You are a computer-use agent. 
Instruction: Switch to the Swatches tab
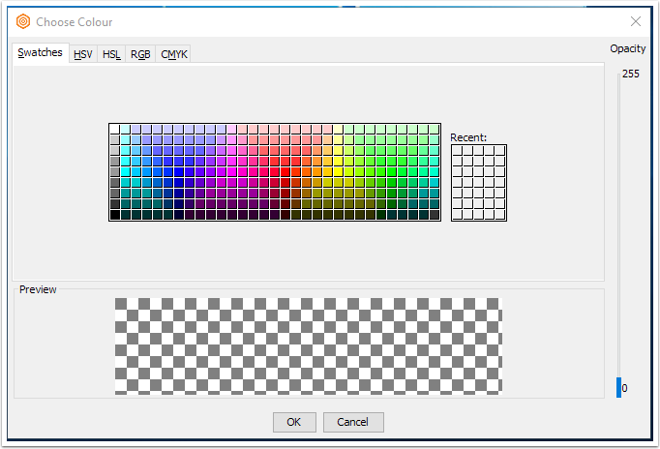[41, 52]
